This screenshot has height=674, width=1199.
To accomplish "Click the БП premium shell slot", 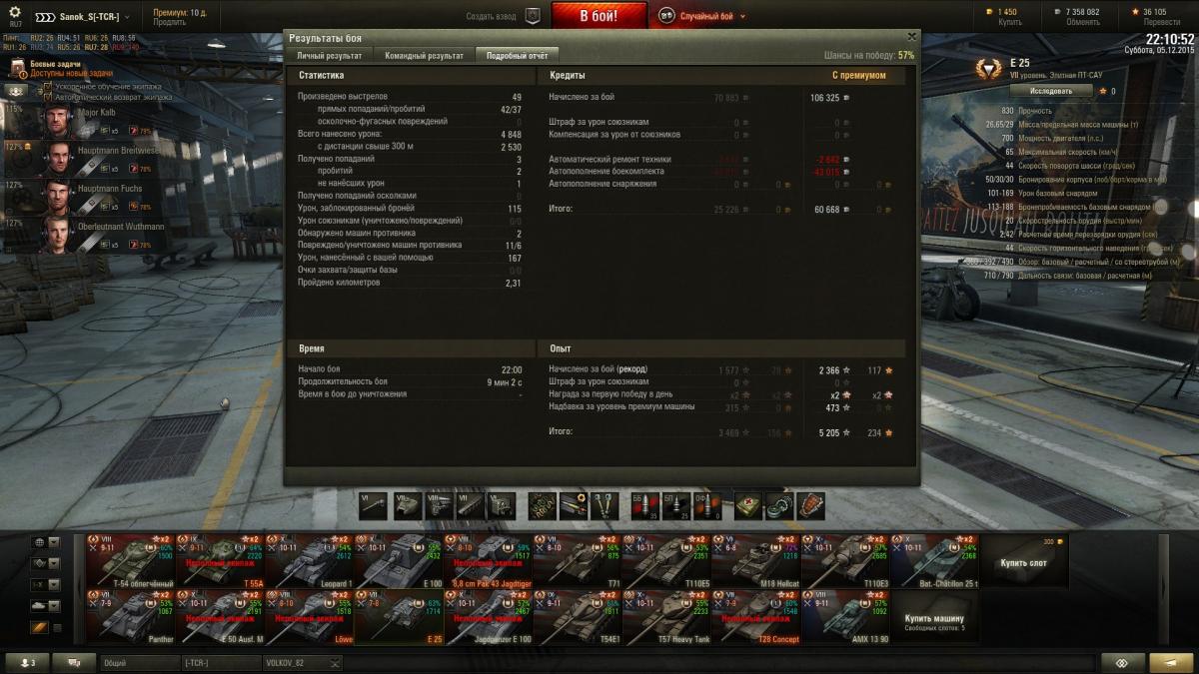I will coord(675,506).
